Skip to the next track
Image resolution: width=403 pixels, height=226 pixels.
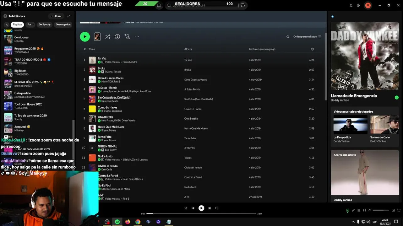pos(210,208)
